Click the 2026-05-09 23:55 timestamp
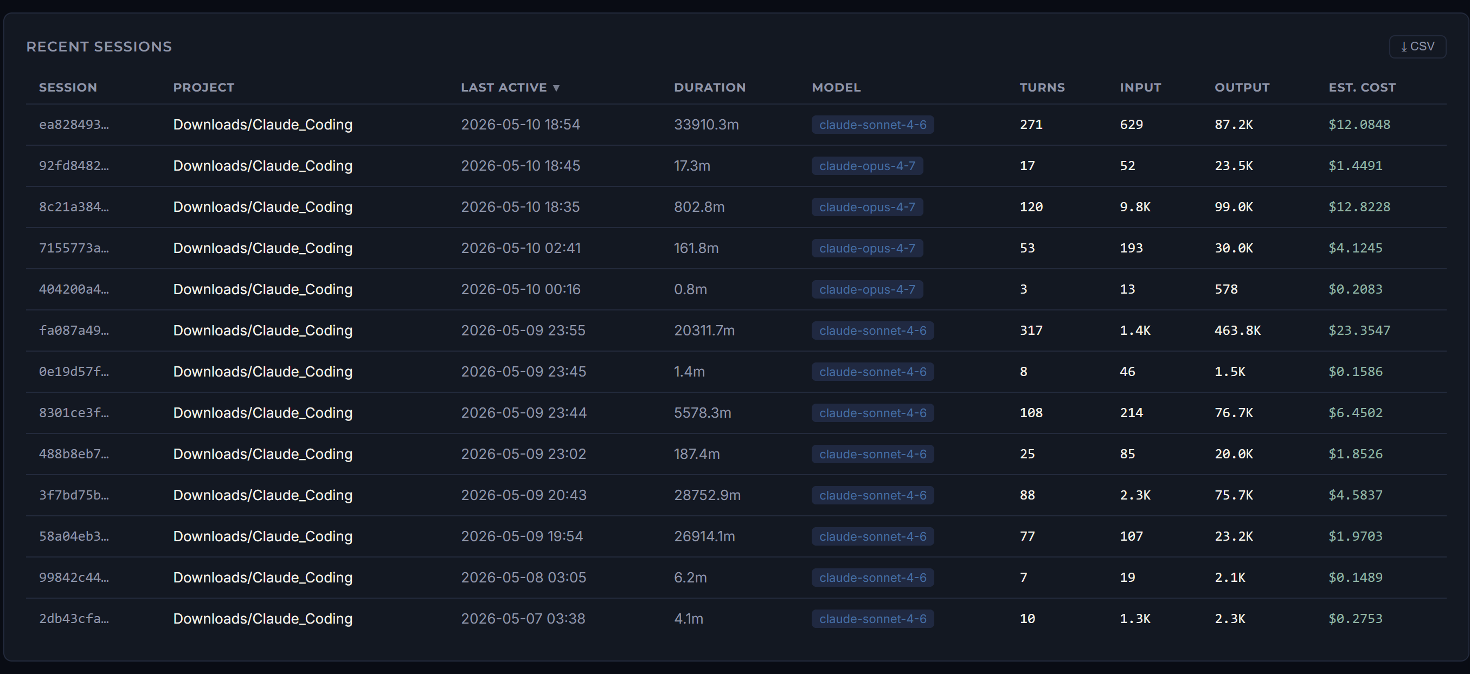Viewport: 1470px width, 674px height. click(523, 330)
